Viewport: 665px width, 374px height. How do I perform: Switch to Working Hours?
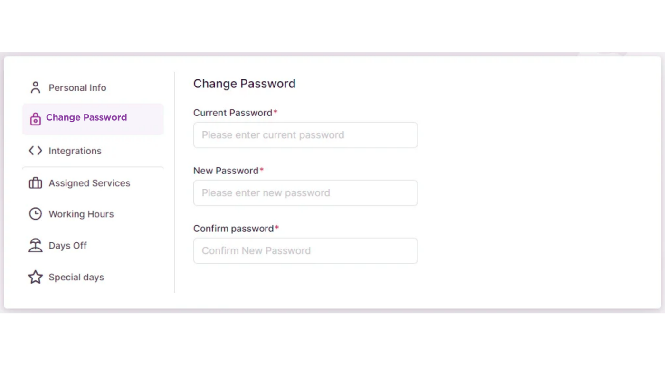(81, 214)
